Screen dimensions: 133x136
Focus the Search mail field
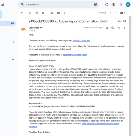click(x=59, y=5)
